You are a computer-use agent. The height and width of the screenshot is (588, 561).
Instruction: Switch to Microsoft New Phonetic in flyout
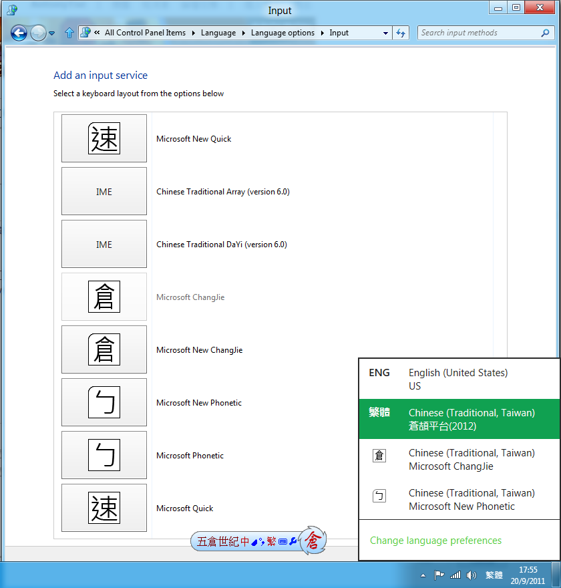click(x=459, y=500)
